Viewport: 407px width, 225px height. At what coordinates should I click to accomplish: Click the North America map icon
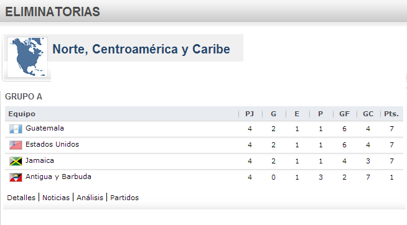point(27,57)
